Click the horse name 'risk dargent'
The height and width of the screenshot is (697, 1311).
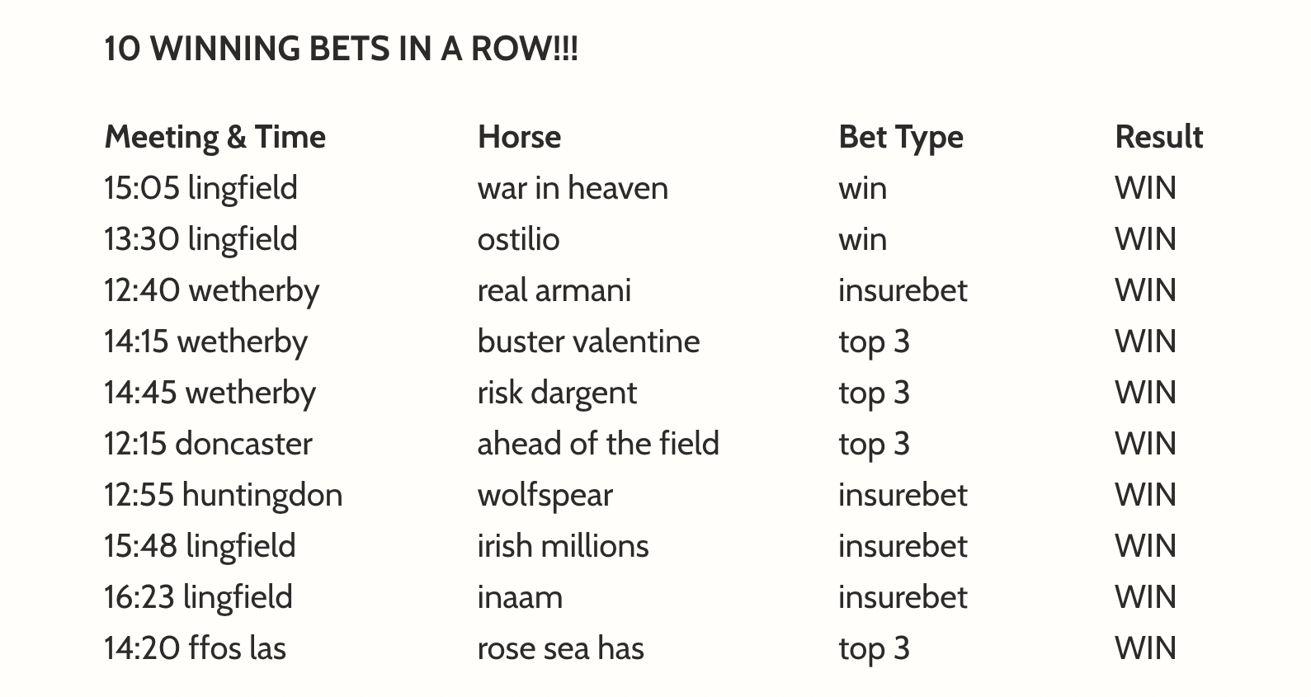point(557,393)
